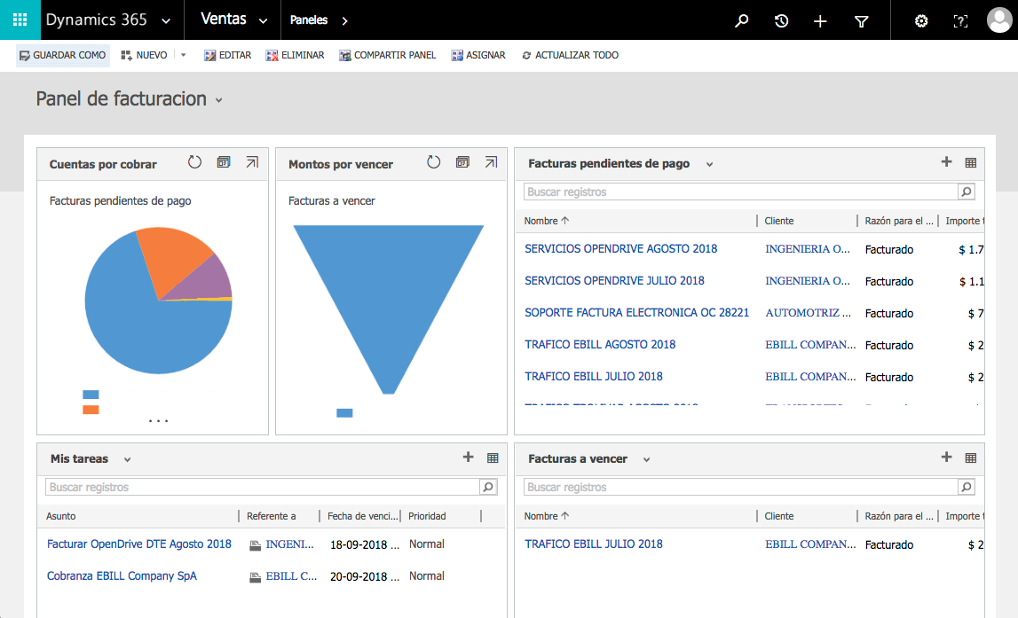The width and height of the screenshot is (1018, 618).
Task: Open Mis tareas view selector
Action: tap(127, 460)
